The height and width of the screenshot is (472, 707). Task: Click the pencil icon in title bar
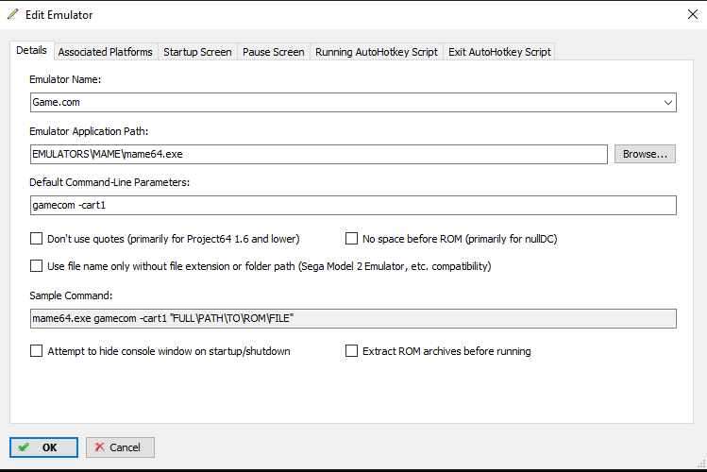coord(13,14)
